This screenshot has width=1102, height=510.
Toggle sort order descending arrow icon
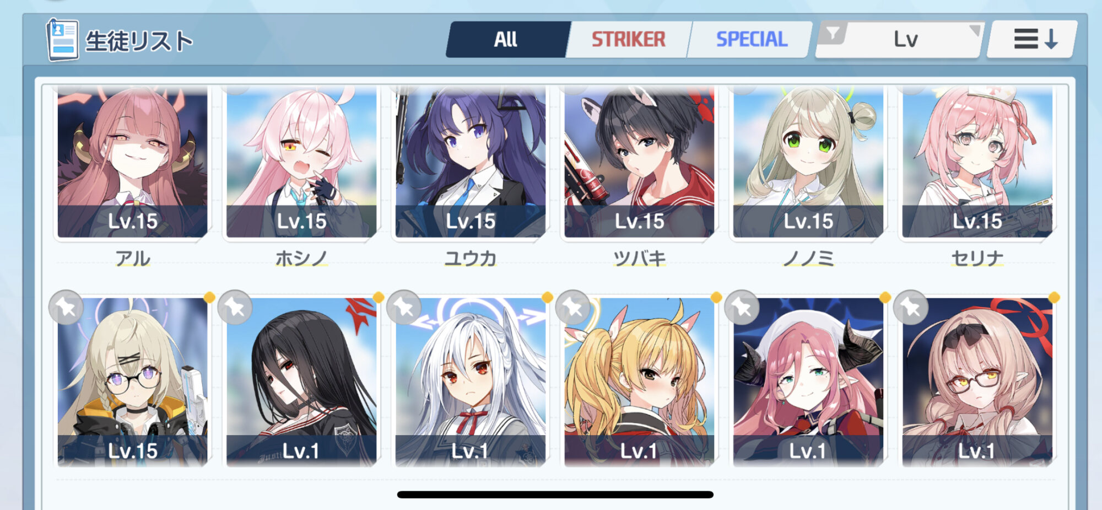coord(1031,39)
